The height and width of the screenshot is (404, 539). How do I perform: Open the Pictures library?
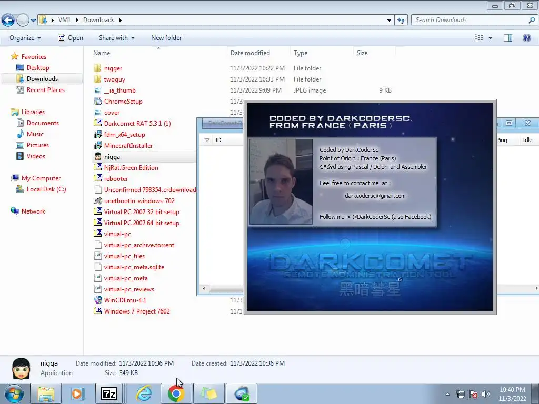click(x=38, y=145)
